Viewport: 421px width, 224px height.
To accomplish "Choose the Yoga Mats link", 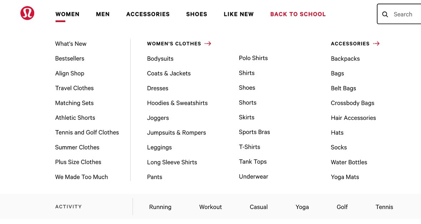I will (x=345, y=177).
